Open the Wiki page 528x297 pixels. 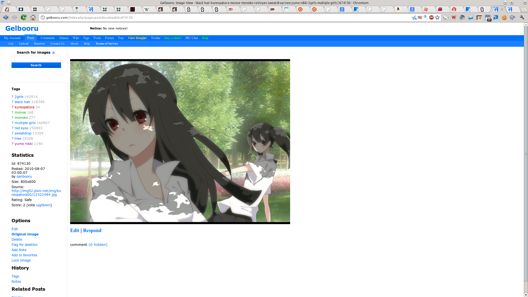point(76,38)
